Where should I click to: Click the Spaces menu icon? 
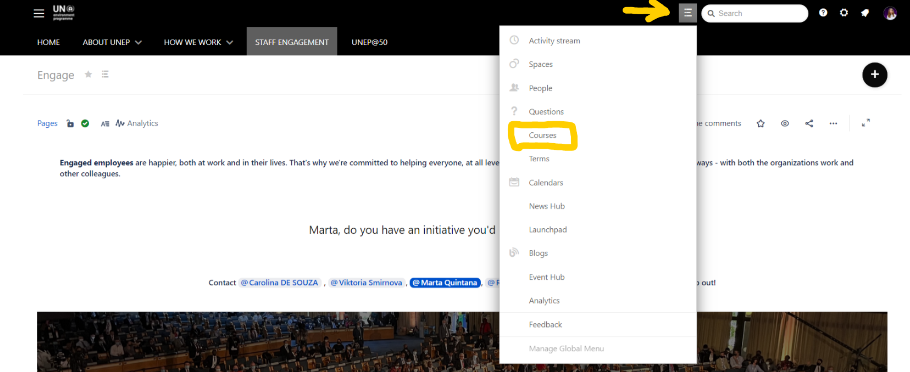point(514,64)
